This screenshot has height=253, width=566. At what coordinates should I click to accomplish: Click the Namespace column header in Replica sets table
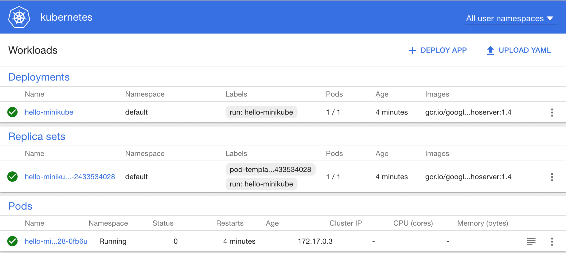coord(145,154)
